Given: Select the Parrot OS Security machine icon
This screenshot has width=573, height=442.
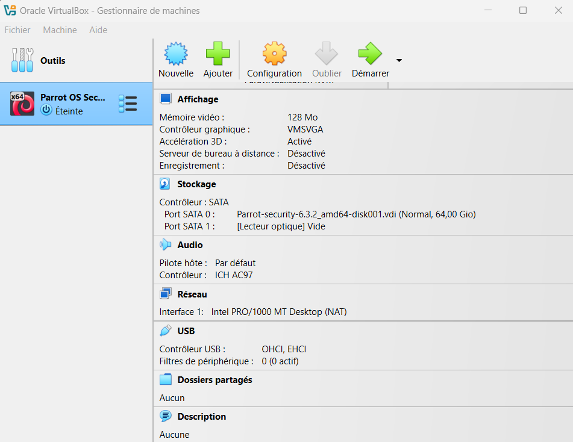Looking at the screenshot, I should (x=22, y=104).
